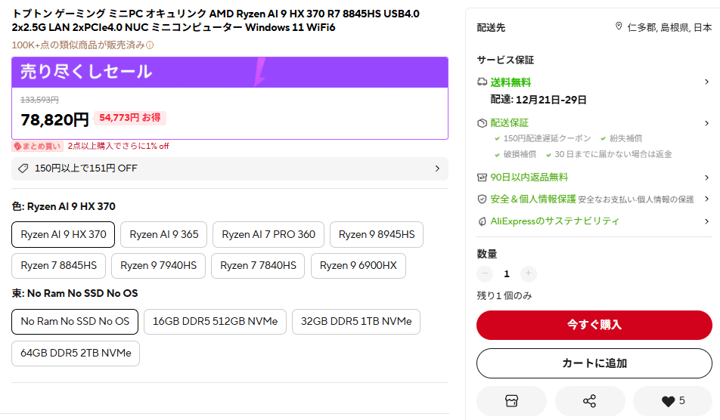This screenshot has height=420, width=720.
Task: Open 90日以内返品無料 returns link
Action: 529,178
